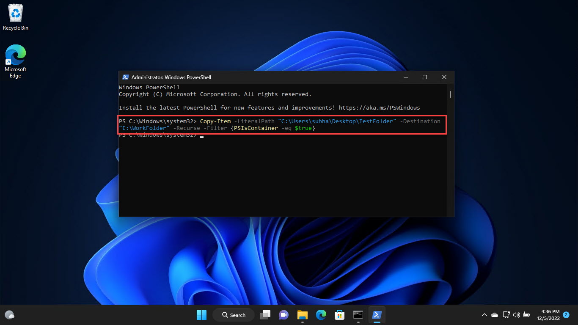The width and height of the screenshot is (578, 325).
Task: Open the Search bar in the taskbar
Action: coord(233,315)
